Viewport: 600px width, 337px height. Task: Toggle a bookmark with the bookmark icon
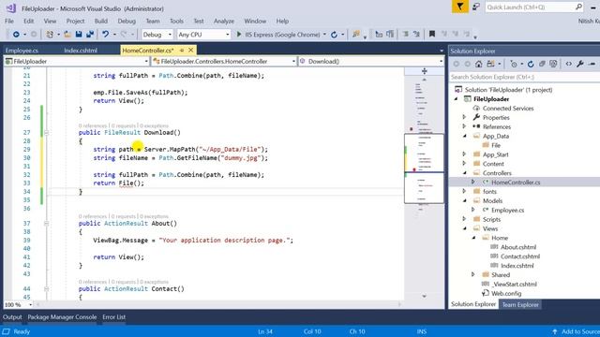click(432, 35)
